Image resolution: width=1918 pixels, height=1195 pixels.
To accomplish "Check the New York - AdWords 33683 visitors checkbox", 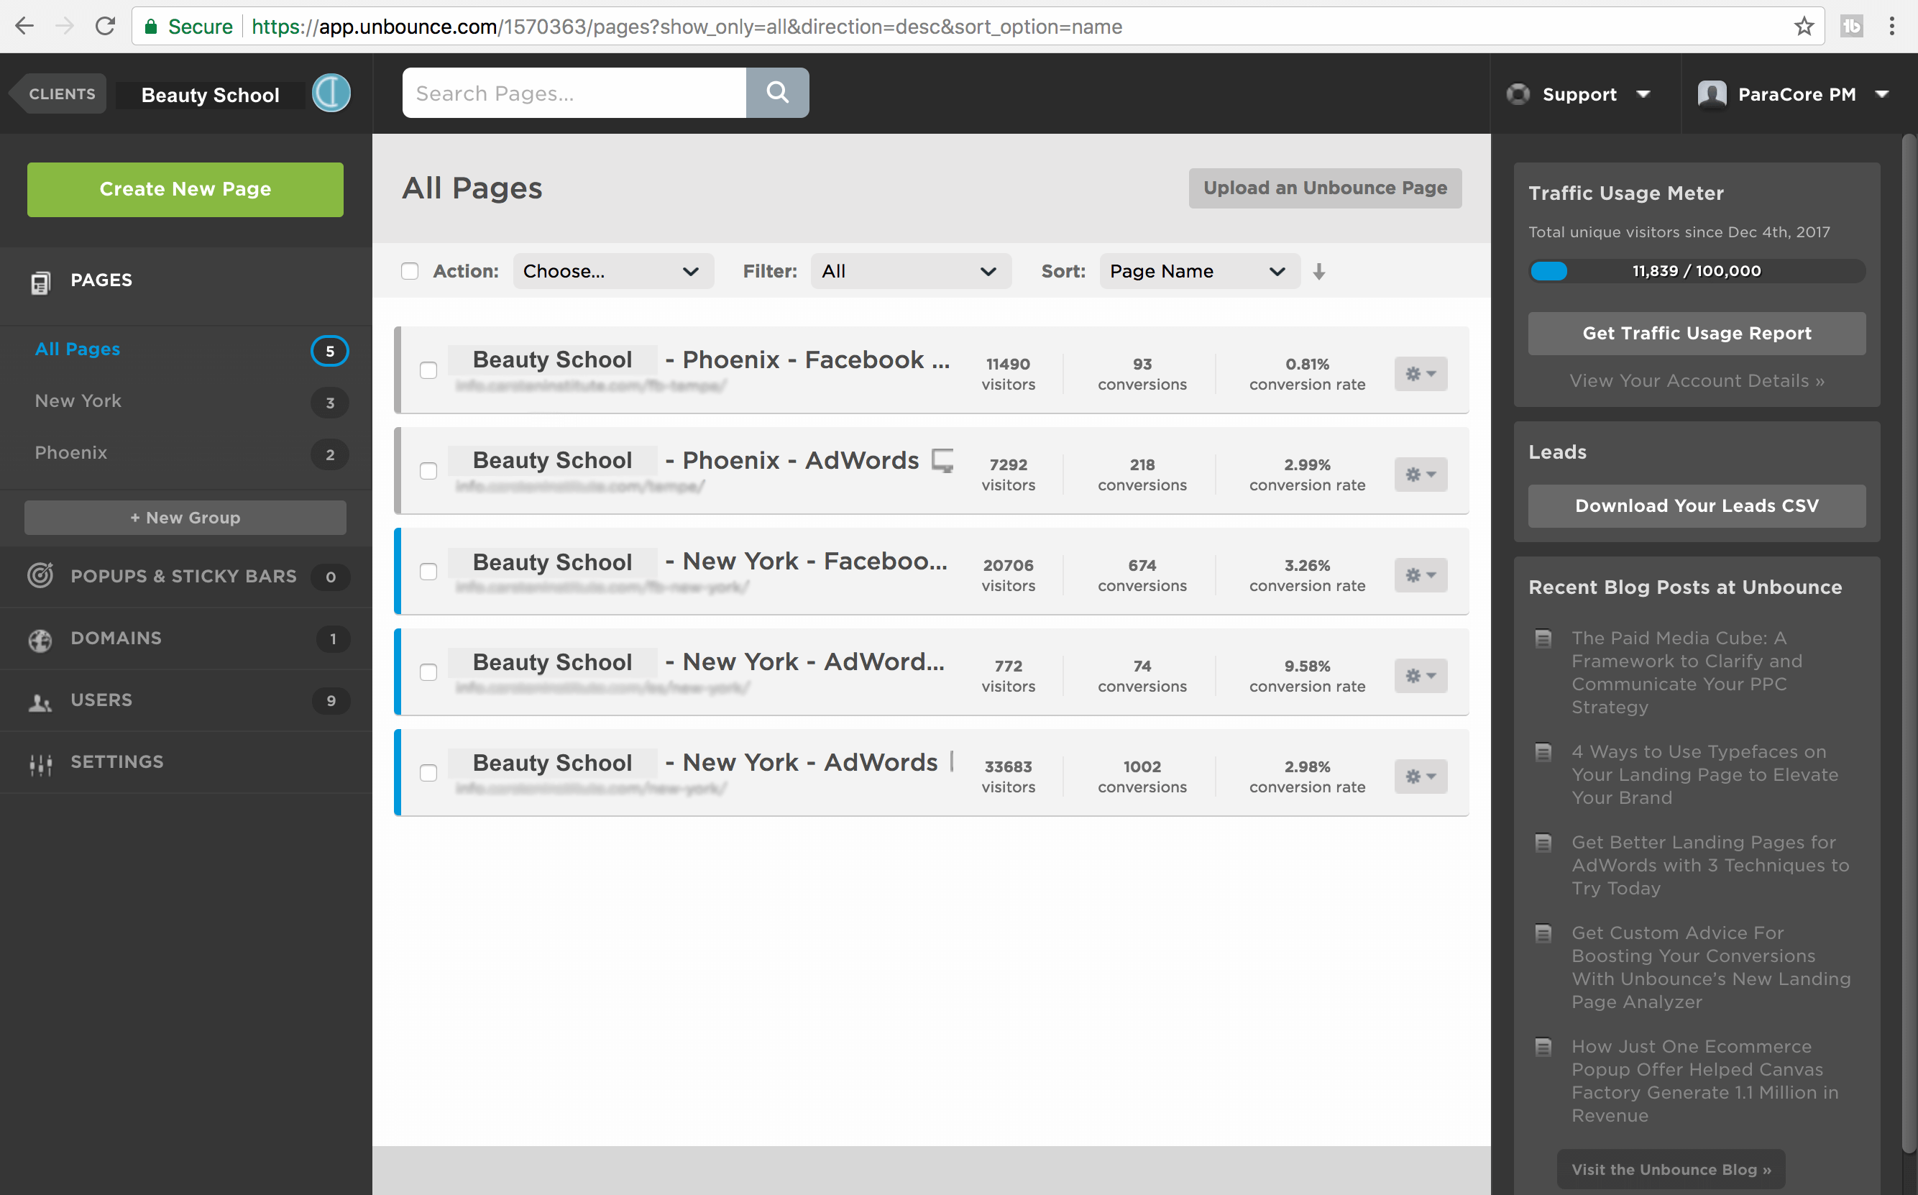I will [x=428, y=773].
